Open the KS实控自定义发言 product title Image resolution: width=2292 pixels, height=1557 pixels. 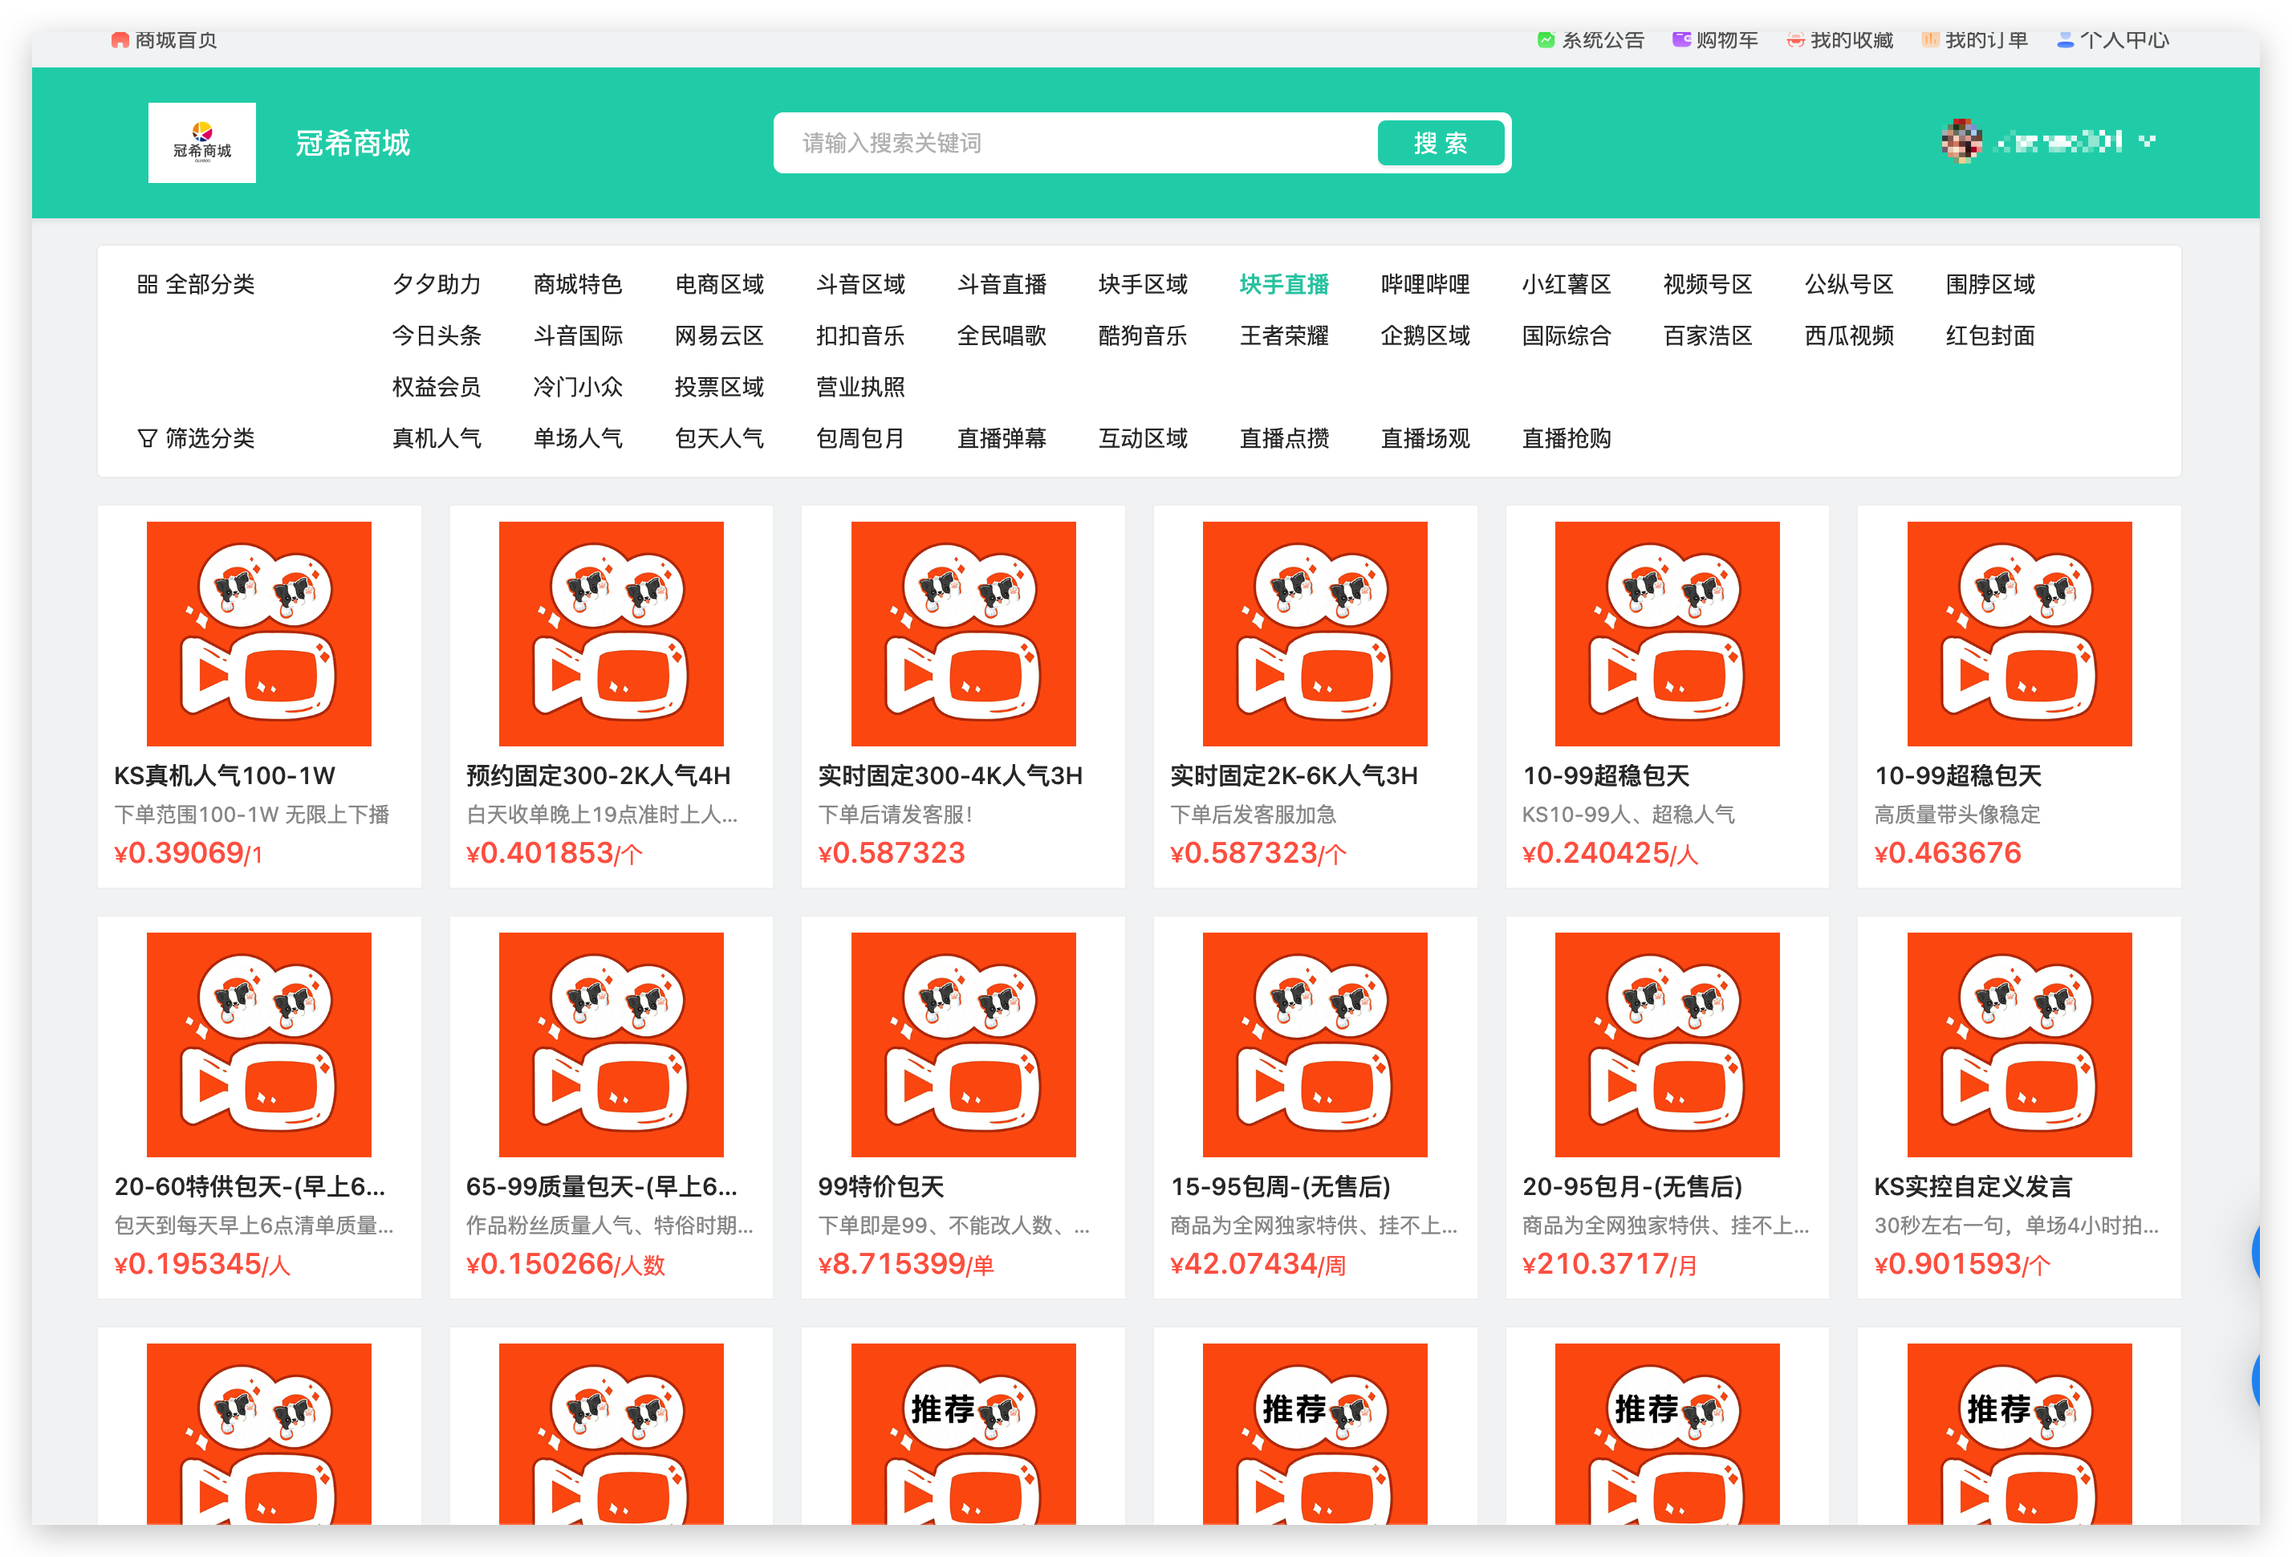point(1972,1186)
